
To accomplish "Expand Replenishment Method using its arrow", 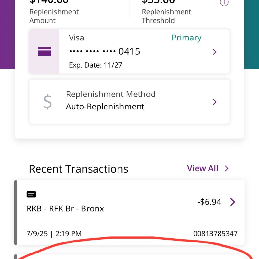I will pos(214,102).
